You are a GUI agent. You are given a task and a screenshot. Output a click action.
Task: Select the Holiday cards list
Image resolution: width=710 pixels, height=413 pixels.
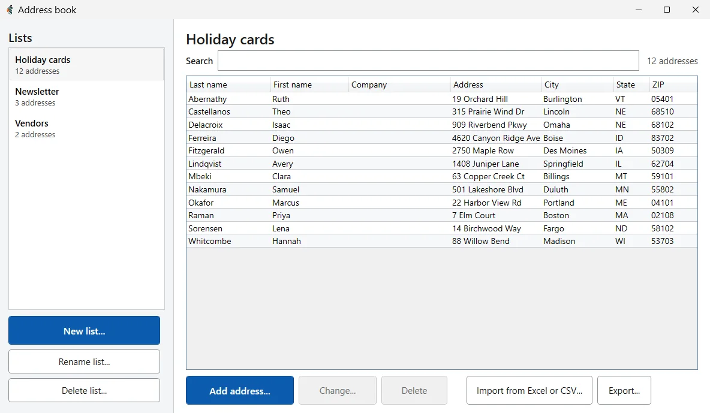pyautogui.click(x=86, y=65)
